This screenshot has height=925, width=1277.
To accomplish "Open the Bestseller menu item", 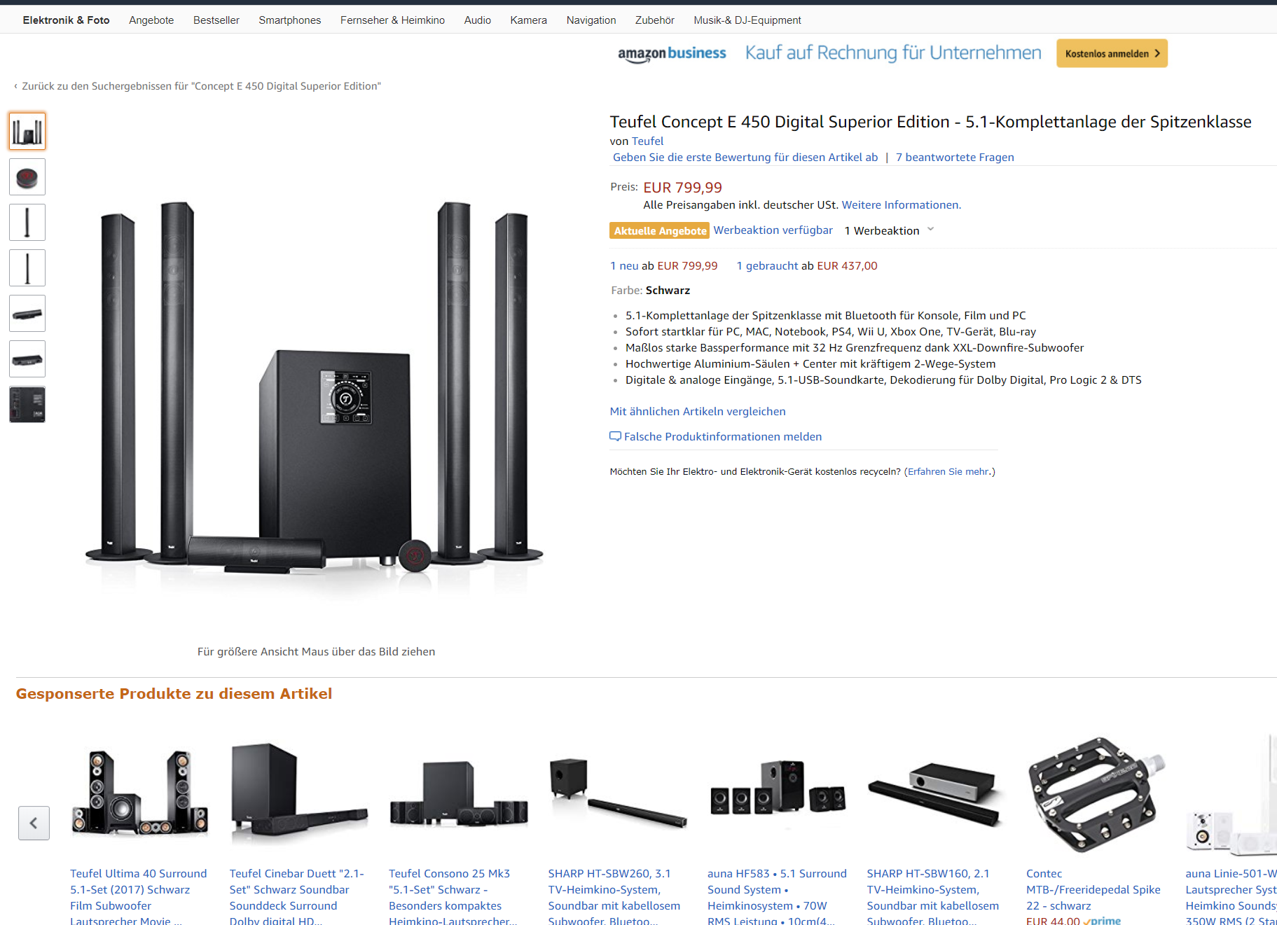I will pos(216,20).
